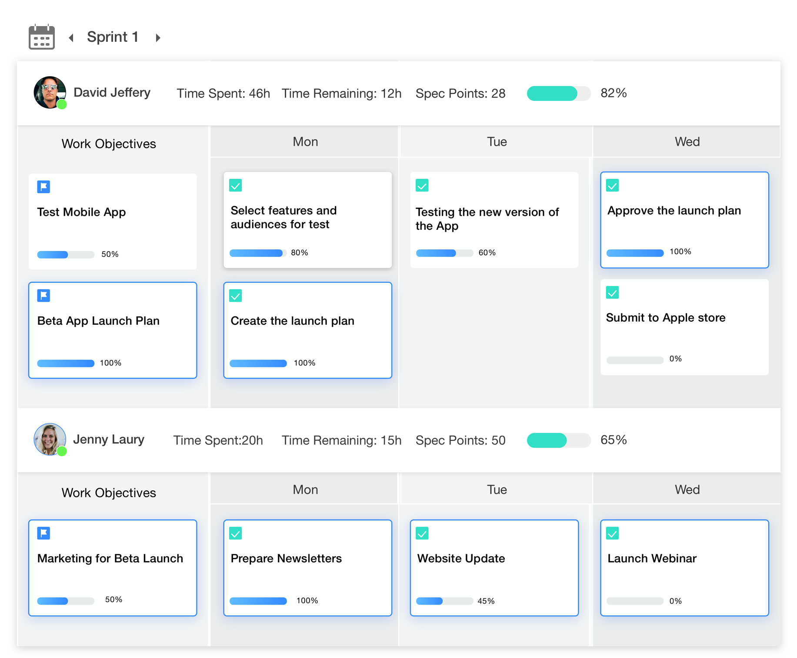The image size is (797, 658).
Task: Click Jenny Laury's 65% overall progress bar
Action: [x=559, y=440]
